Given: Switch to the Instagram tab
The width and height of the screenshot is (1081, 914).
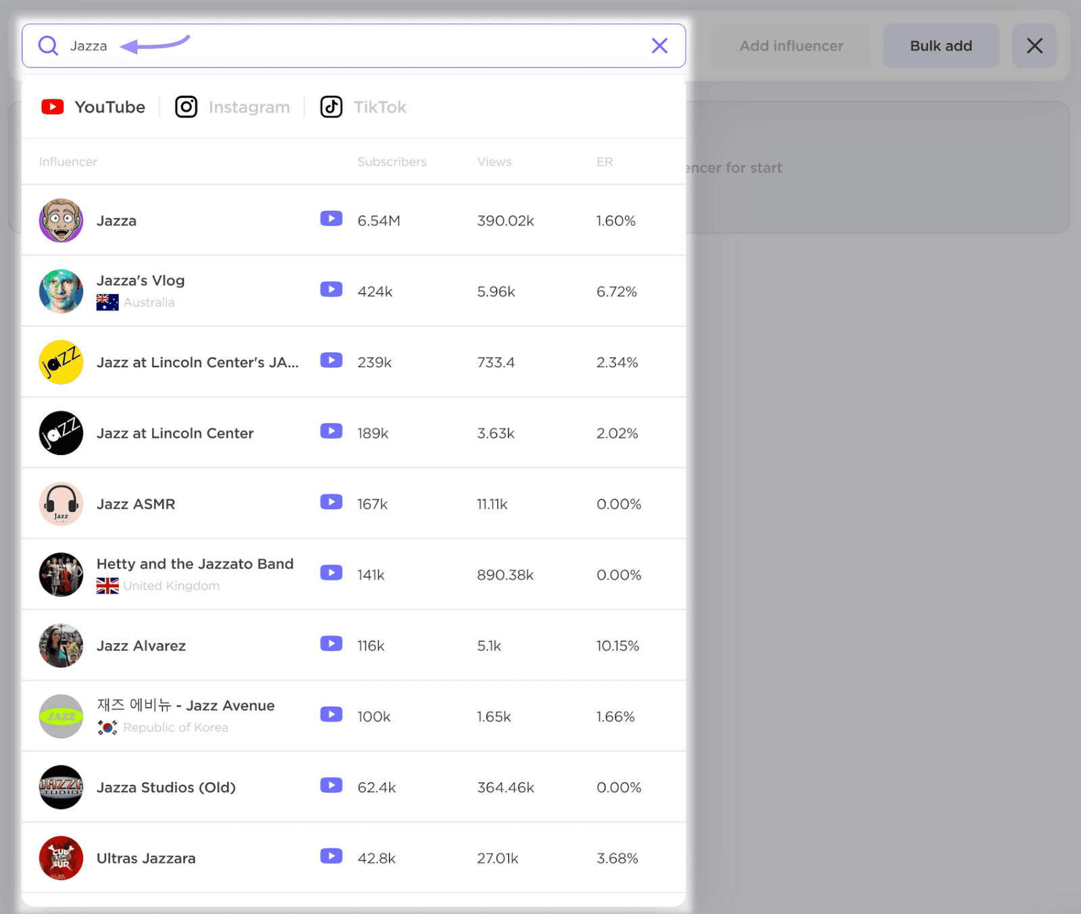Looking at the screenshot, I should [x=232, y=106].
